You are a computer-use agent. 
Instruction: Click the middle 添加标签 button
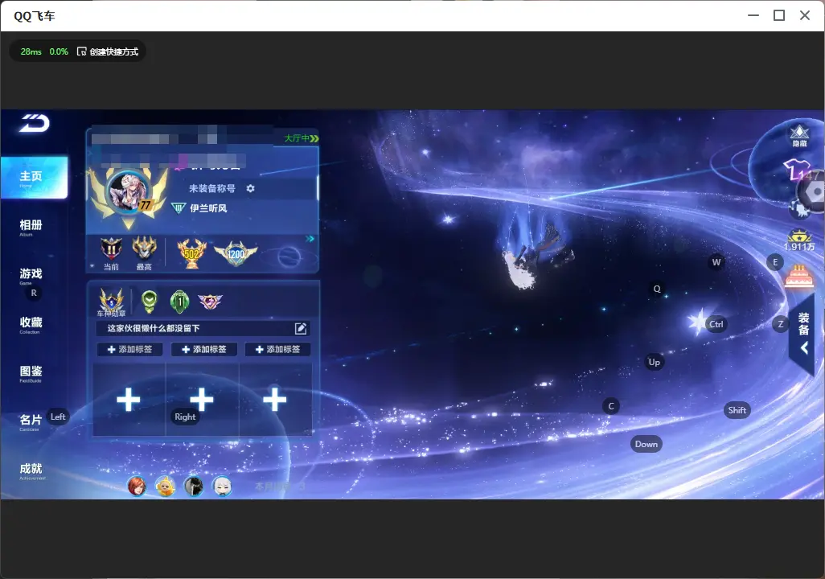click(203, 350)
